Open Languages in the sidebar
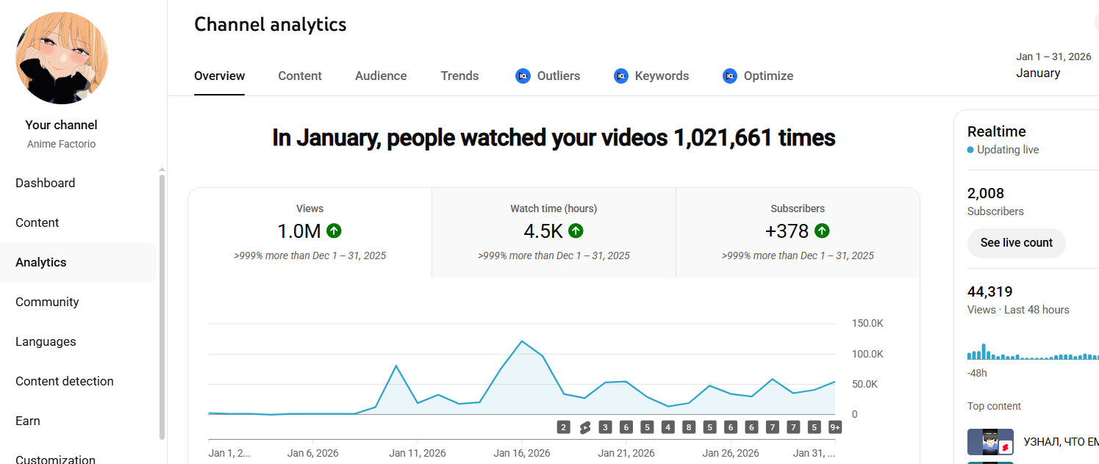The image size is (1099, 464). coord(78,341)
